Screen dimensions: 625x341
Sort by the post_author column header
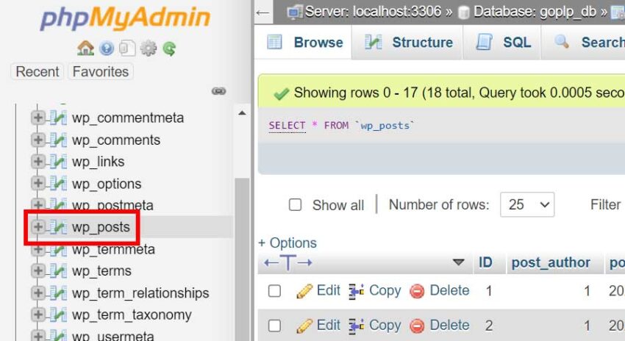(x=551, y=262)
